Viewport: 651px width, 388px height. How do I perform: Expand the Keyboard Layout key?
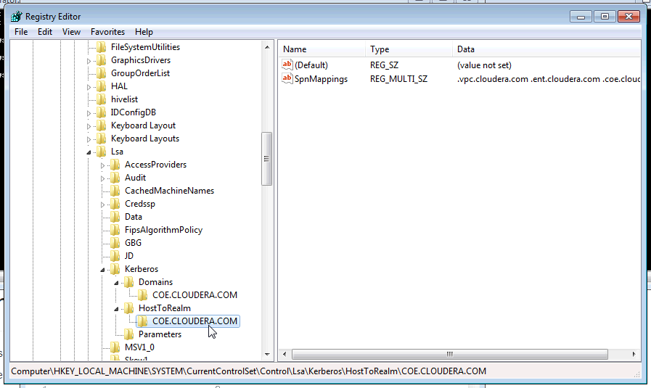coord(89,126)
